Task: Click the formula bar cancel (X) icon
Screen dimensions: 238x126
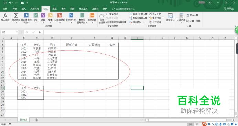Action: click(27, 32)
